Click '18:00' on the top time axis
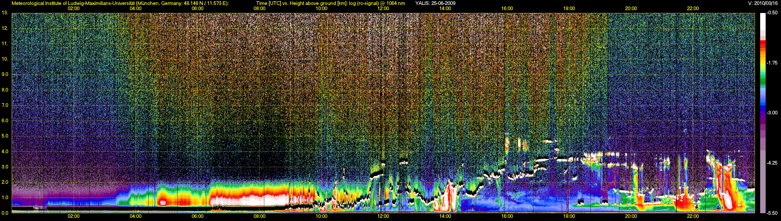 click(569, 9)
